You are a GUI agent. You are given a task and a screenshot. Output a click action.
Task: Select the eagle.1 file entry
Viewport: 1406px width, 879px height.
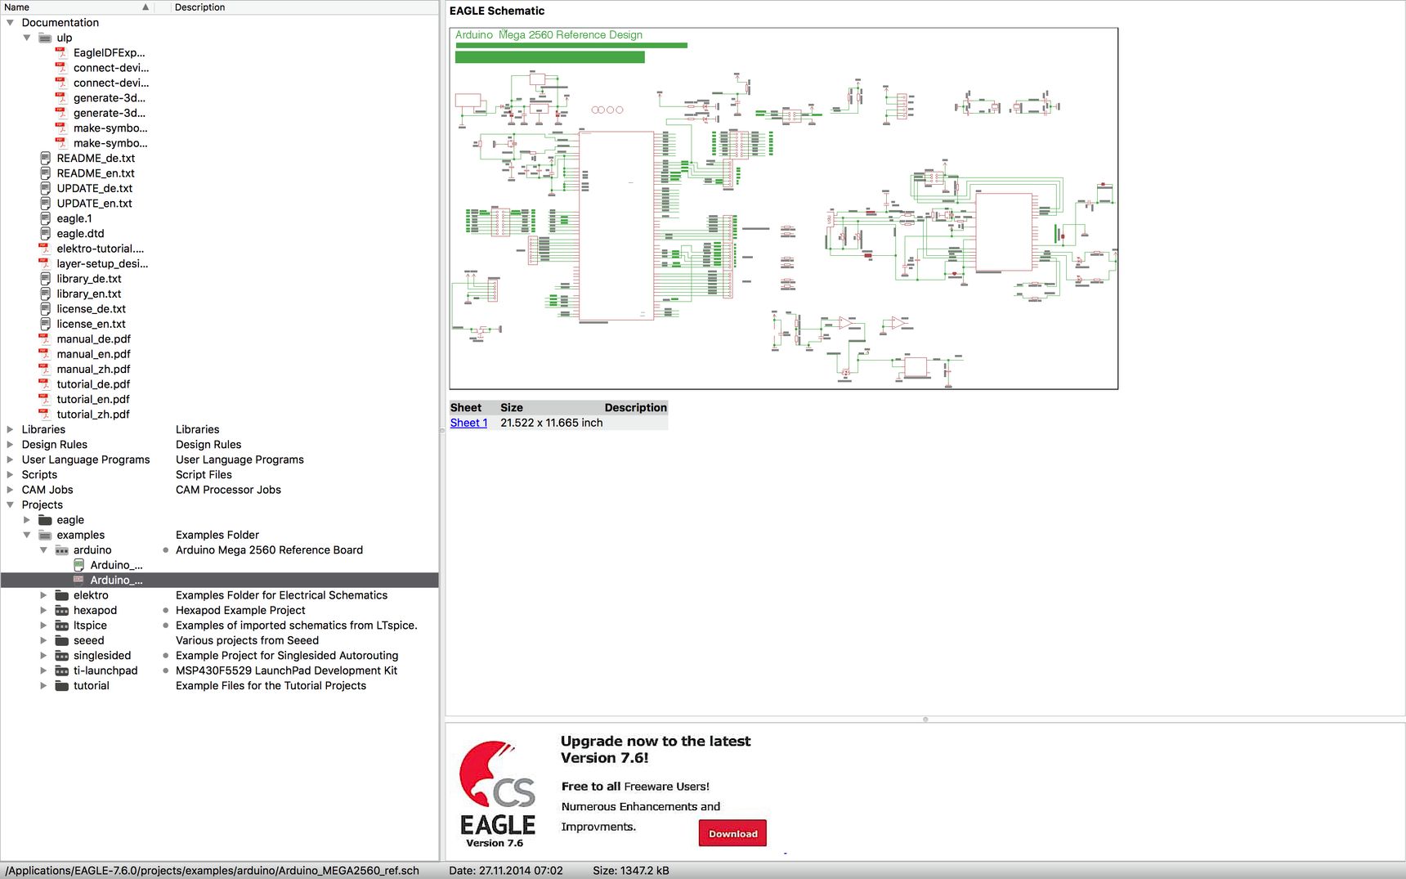pyautogui.click(x=74, y=218)
